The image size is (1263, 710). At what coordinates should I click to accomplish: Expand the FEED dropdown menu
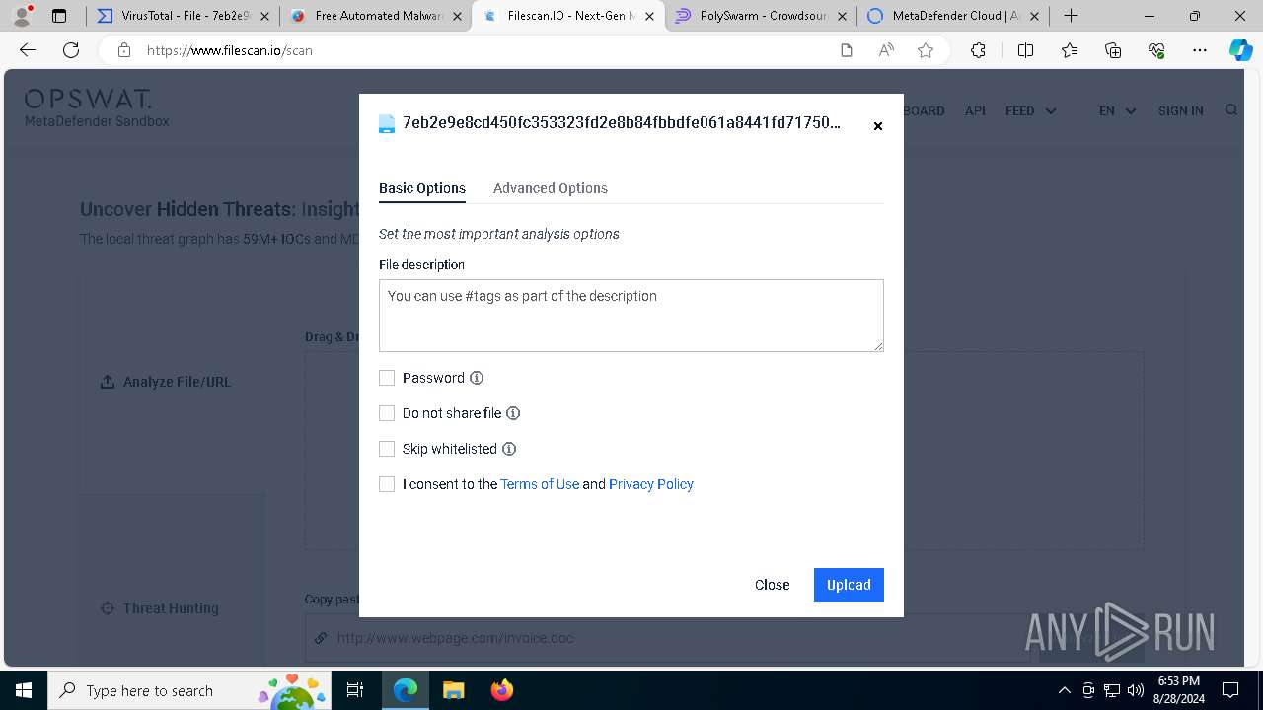(1030, 111)
